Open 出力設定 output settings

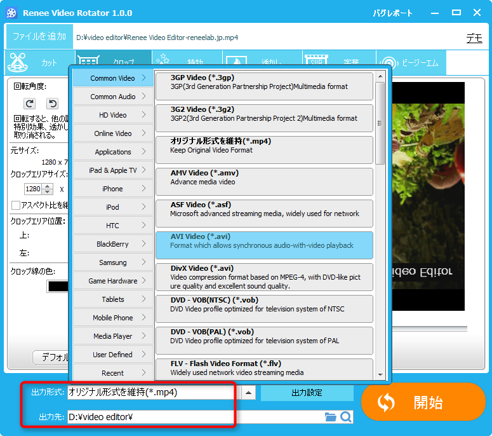307,393
